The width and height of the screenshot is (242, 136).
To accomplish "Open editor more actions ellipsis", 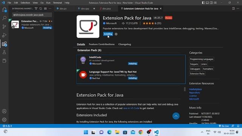I will tap(238, 9).
